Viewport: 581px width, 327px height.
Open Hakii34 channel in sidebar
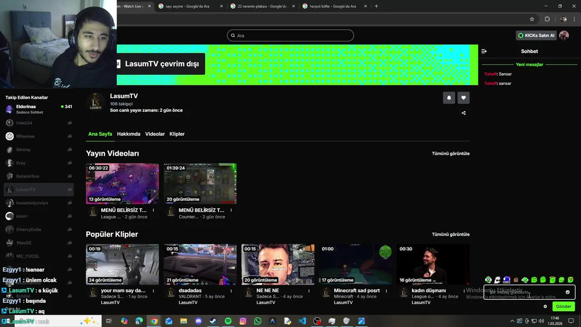39,123
